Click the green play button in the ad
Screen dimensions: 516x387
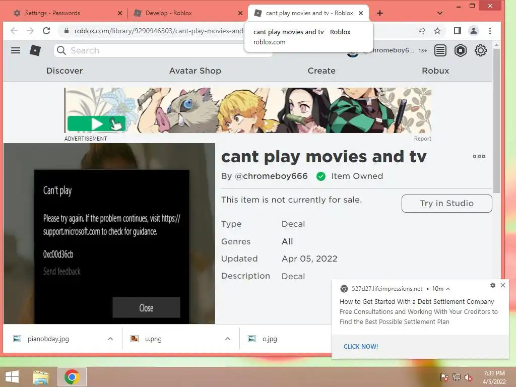[96, 124]
